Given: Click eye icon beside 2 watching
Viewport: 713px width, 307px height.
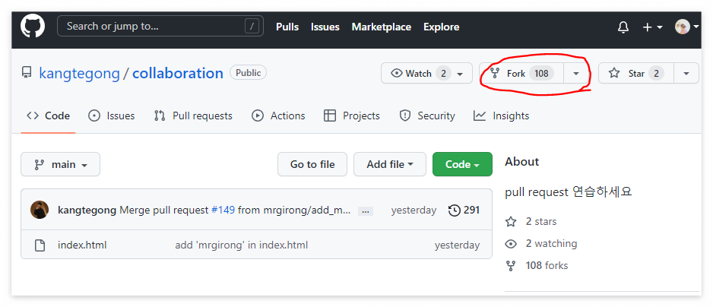Looking at the screenshot, I should coord(511,244).
